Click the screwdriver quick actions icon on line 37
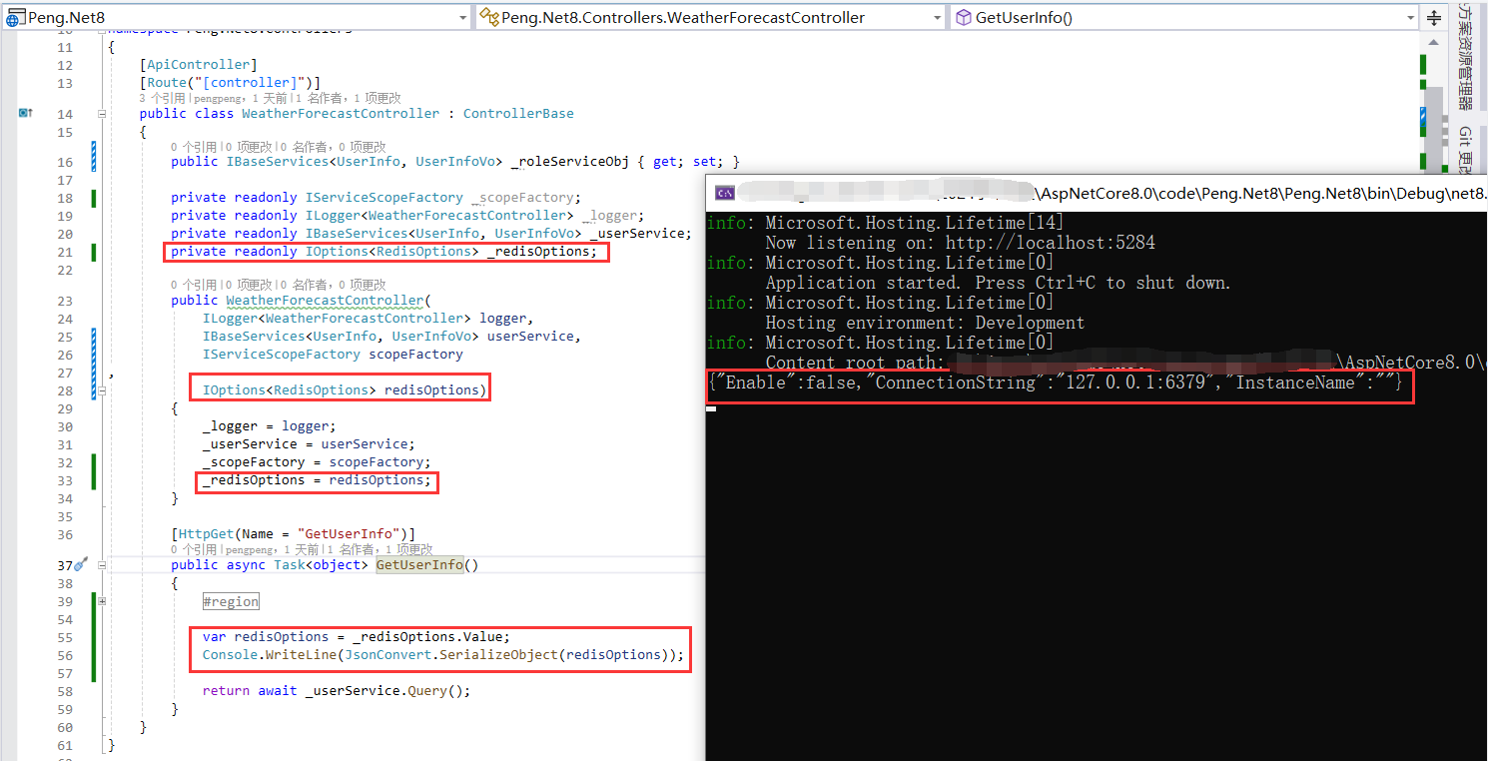Image resolution: width=1488 pixels, height=761 pixels. 82,564
